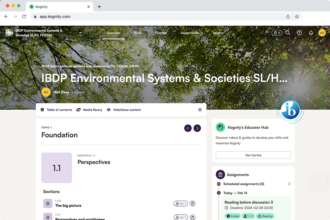Open the search icon in the navigation bar
330x220 pixels.
point(288,33)
